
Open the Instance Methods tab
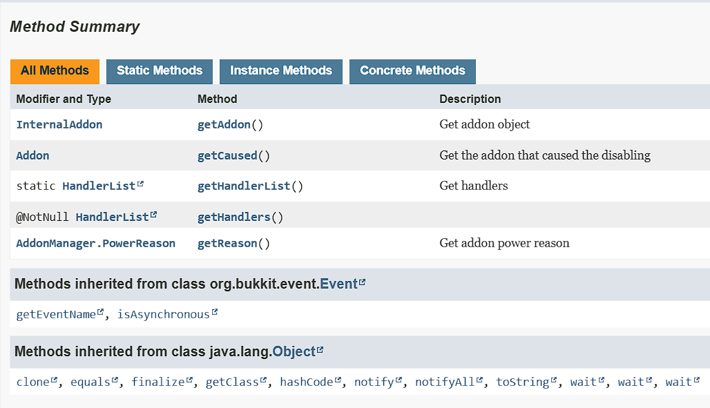point(281,71)
